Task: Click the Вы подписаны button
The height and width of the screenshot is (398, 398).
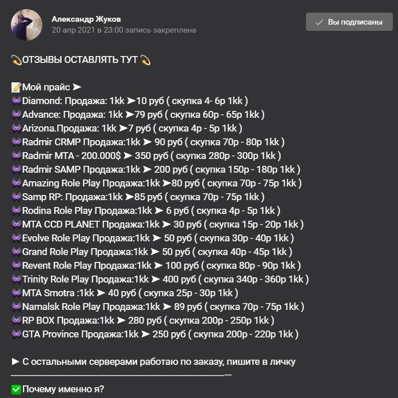Action: [x=349, y=22]
